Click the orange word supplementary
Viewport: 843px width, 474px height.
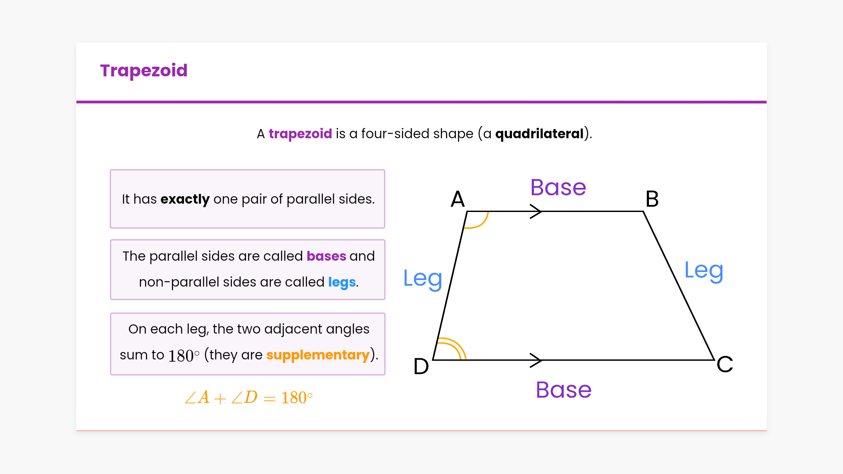[x=318, y=355]
